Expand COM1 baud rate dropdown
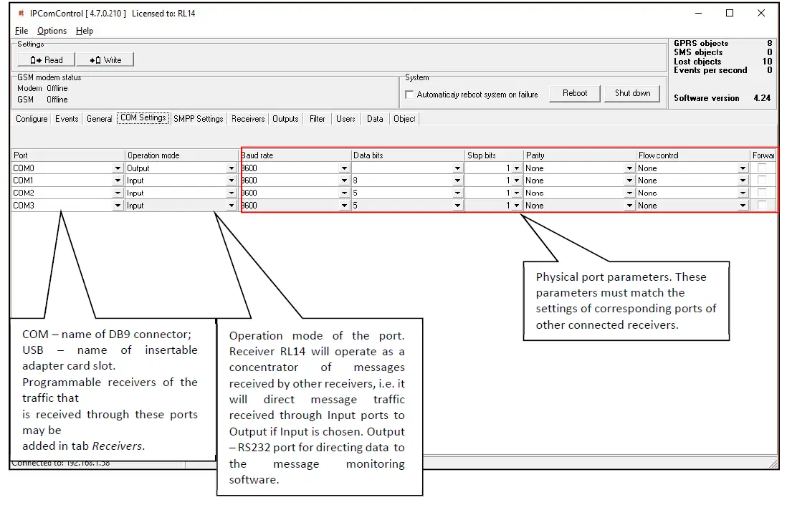Screen dimensions: 787x510 pyautogui.click(x=344, y=181)
